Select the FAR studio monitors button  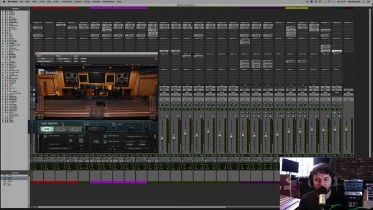pos(75,129)
